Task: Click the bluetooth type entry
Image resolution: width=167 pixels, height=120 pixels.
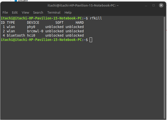Action: click(x=16, y=35)
